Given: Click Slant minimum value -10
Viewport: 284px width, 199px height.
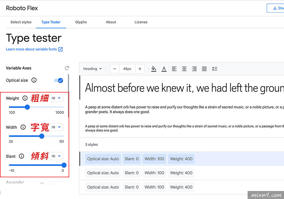Looking at the screenshot, I should click(12, 170).
